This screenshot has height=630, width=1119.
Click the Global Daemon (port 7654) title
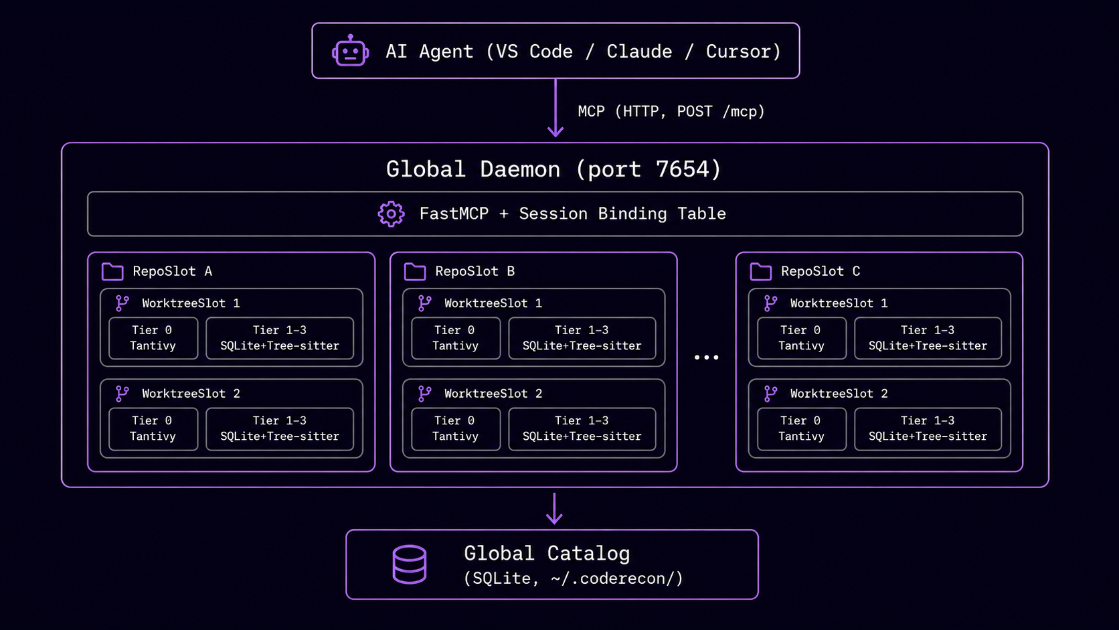[x=554, y=169]
